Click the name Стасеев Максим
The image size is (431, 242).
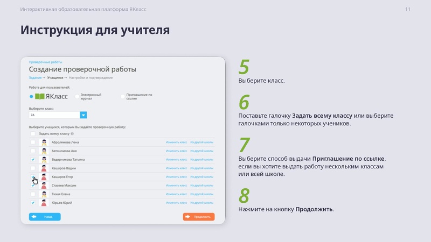pos(64,186)
